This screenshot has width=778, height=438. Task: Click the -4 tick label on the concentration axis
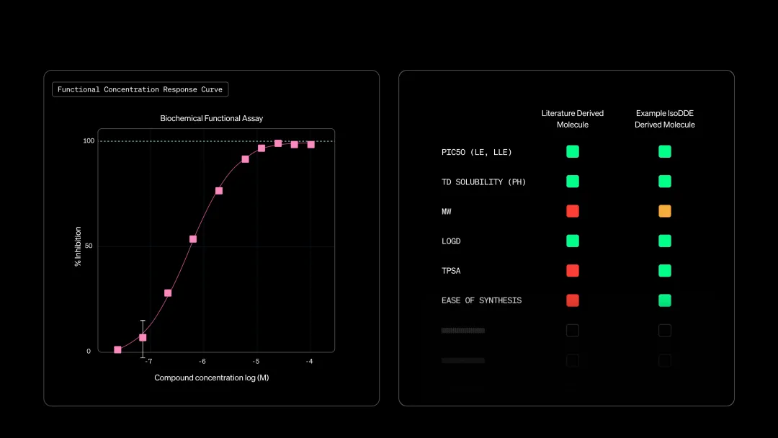[x=309, y=362]
